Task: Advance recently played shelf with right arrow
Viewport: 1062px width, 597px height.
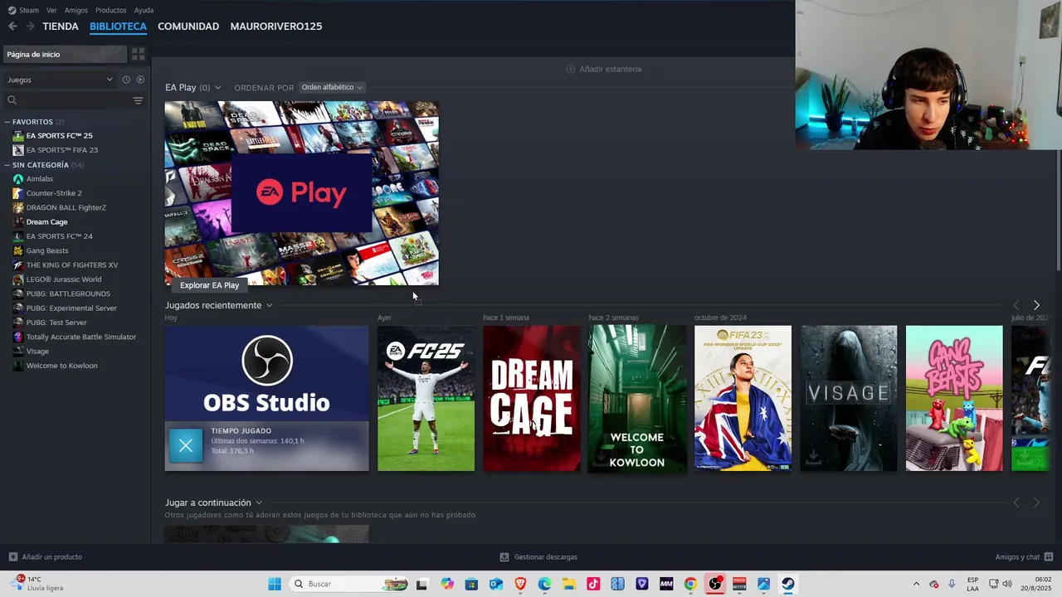Action: pyautogui.click(x=1036, y=305)
